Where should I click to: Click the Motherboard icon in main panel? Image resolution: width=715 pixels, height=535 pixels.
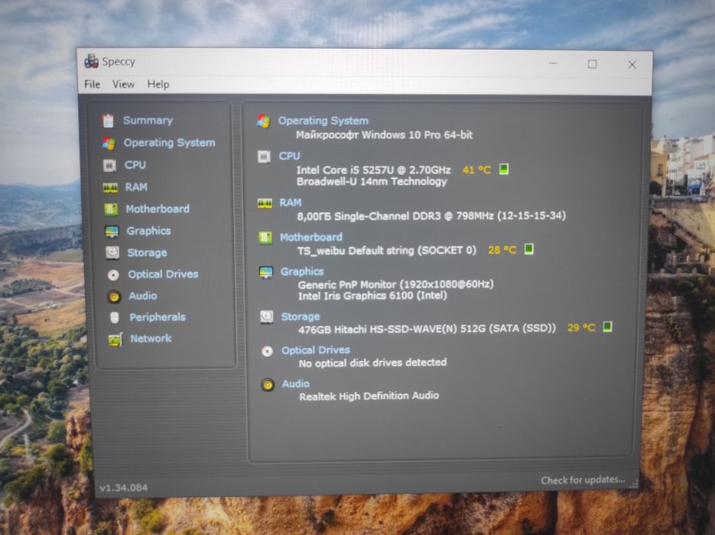pyautogui.click(x=265, y=238)
